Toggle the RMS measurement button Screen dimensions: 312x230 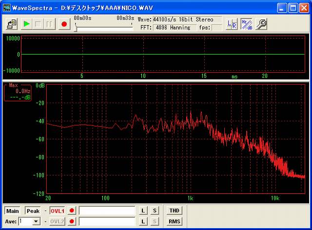(175, 221)
